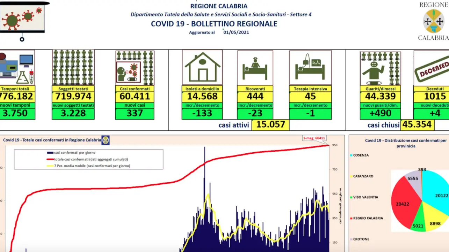The height and width of the screenshot is (252, 449).
Task: Click the nuovi guariti value +490
Action: coord(380,113)
